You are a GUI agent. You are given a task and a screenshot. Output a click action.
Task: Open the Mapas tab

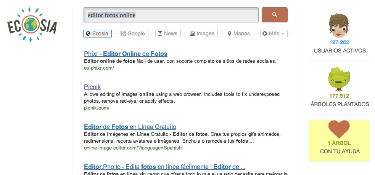click(x=239, y=33)
